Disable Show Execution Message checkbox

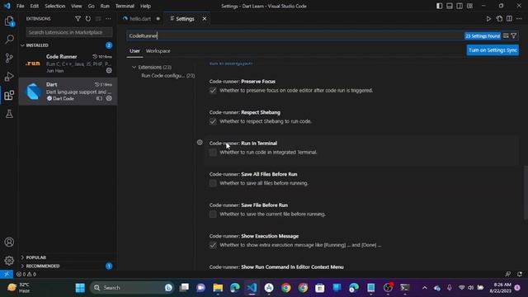click(213, 246)
